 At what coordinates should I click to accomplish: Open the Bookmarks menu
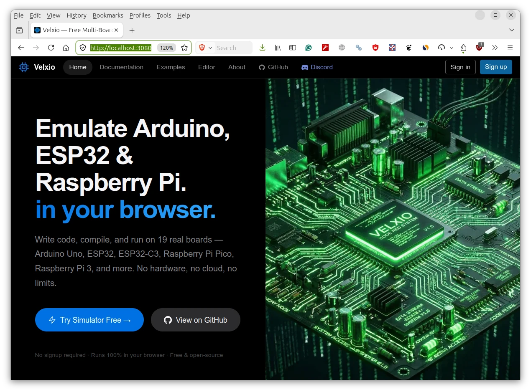coord(107,15)
